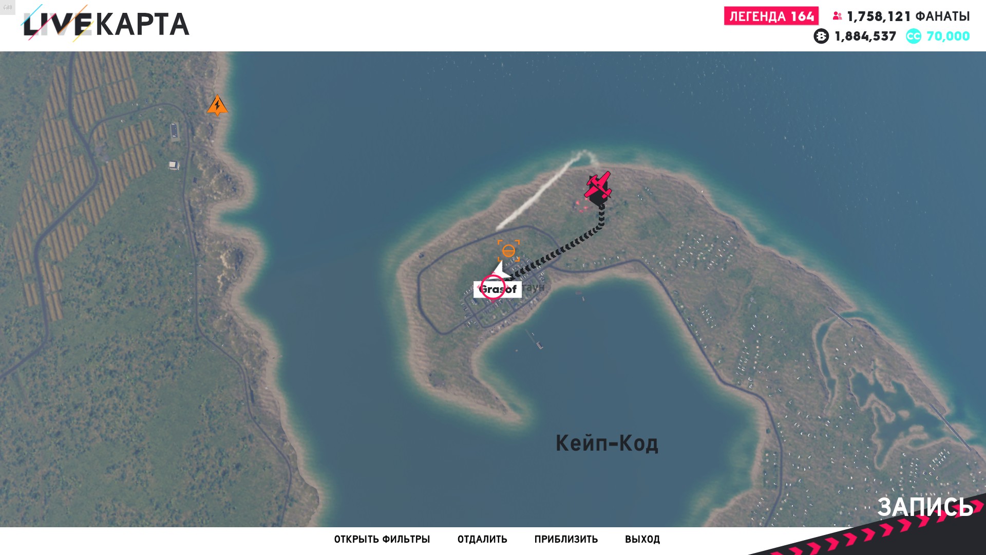Click the 70,000 crew credits balance
Screen dimensions: 986x555
(x=948, y=36)
